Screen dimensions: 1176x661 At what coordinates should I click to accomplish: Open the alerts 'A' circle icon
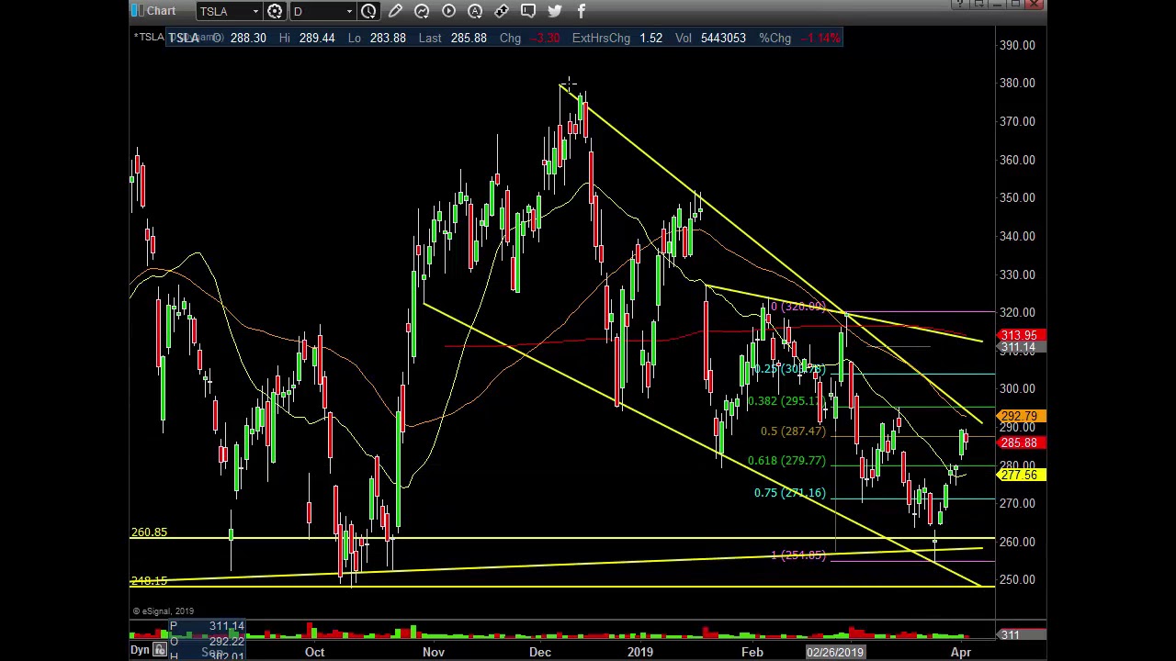pyautogui.click(x=475, y=11)
